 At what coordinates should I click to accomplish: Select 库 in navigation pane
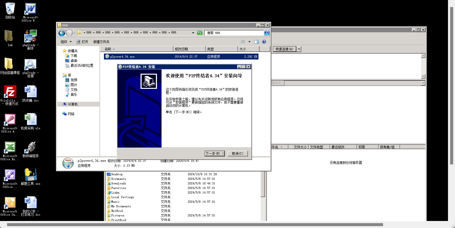(x=67, y=75)
